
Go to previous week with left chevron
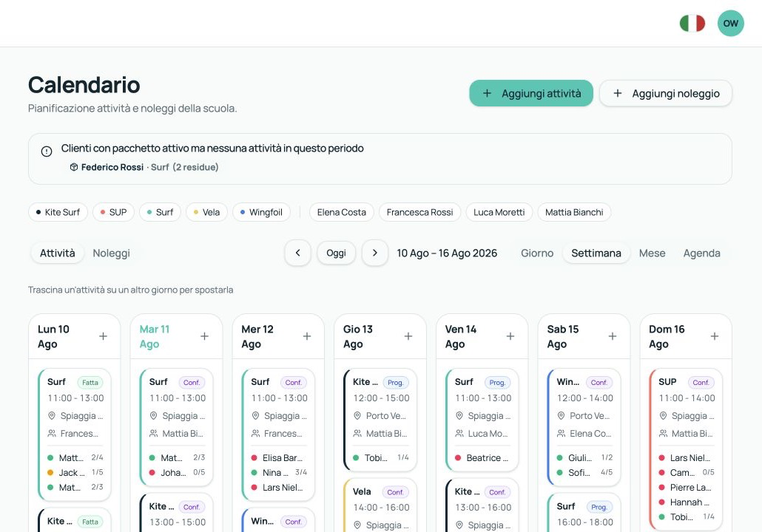(297, 253)
